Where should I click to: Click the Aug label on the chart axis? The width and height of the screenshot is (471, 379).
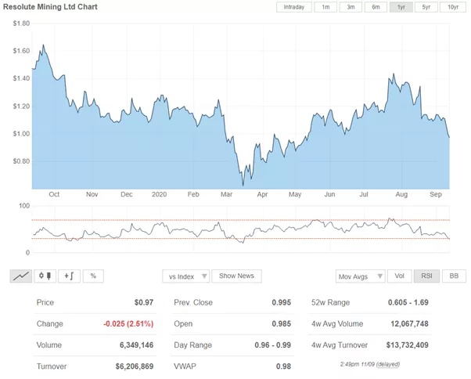coord(401,194)
